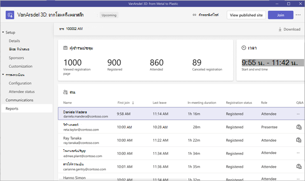Click 10:01 AM first join cell
The height and width of the screenshot is (181, 305).
tap(125, 167)
